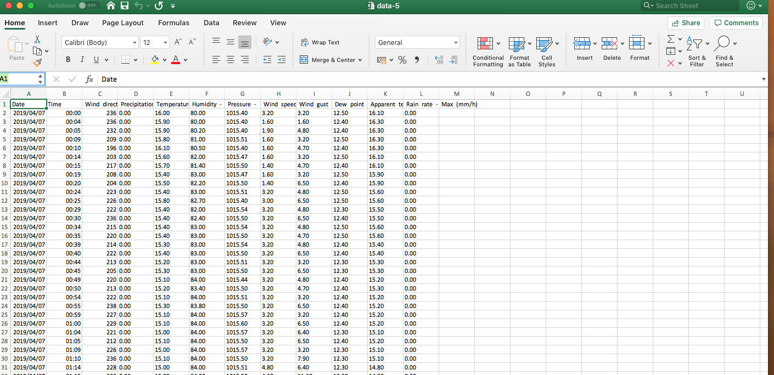Delete cells with the Delete button

[612, 49]
